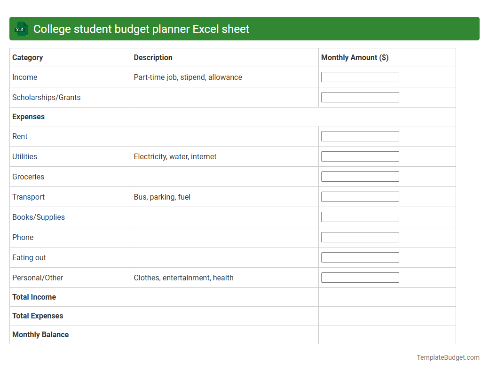
Task: Click the Utilities amount input box
Action: 360,156
